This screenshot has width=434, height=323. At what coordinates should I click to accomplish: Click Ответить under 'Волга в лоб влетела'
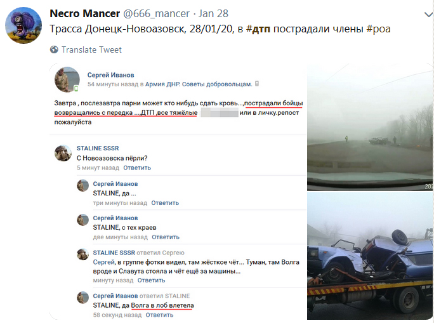159,315
